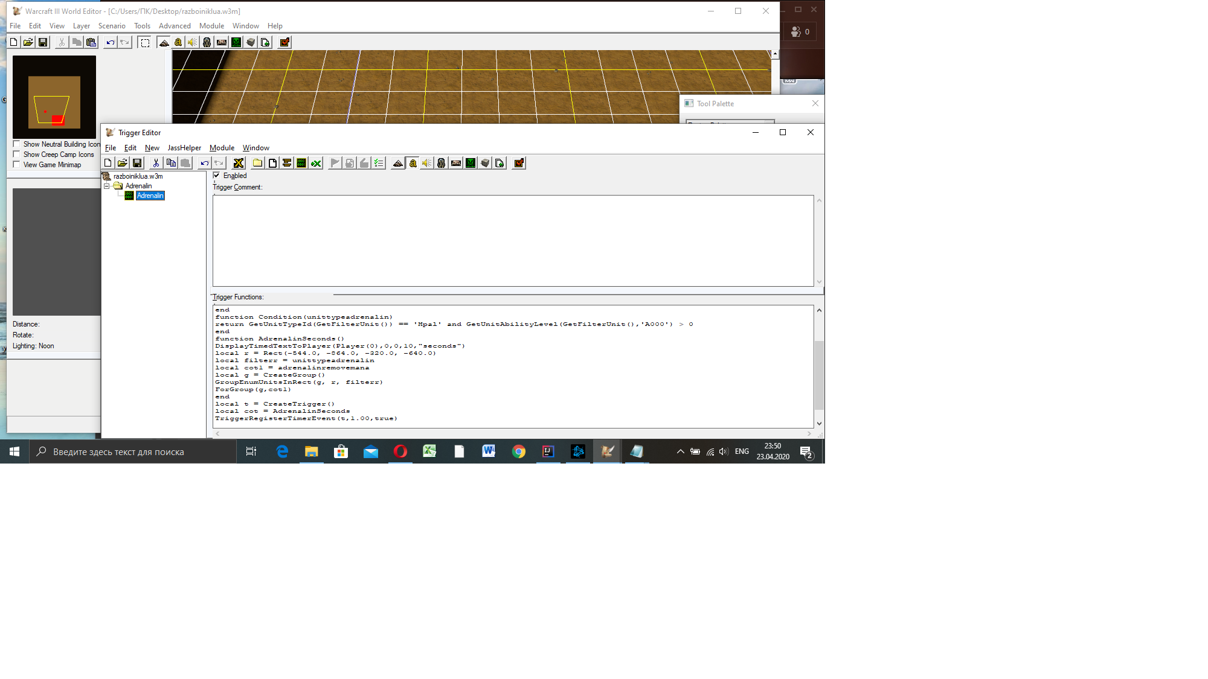This screenshot has width=1208, height=679.
Task: Click the New Custom Script trigger icon
Action: pos(301,163)
